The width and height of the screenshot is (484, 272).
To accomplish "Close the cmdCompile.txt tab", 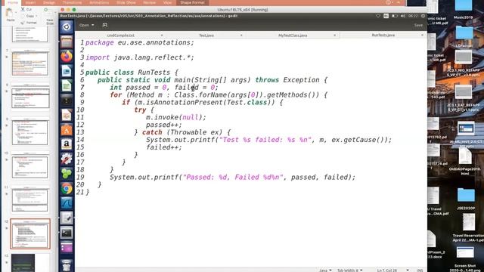I will 162,36.
